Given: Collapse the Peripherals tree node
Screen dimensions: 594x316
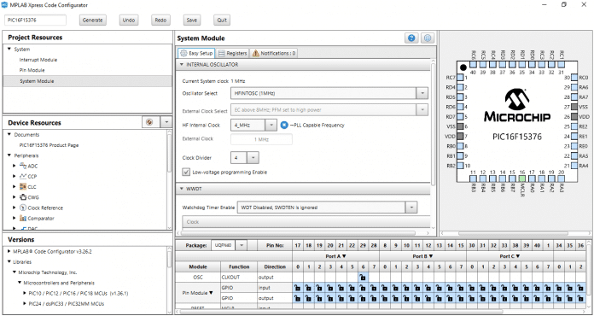Looking at the screenshot, I should 9,155.
